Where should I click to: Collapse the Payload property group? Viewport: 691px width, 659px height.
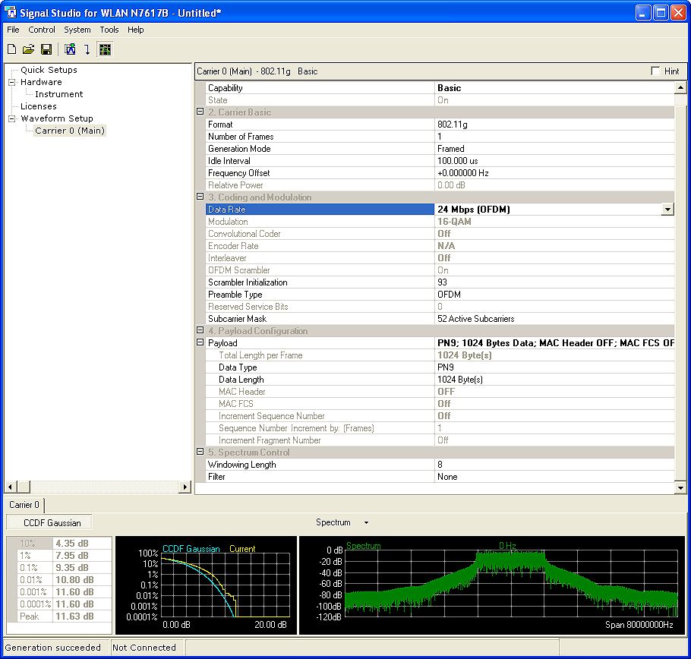click(x=200, y=343)
